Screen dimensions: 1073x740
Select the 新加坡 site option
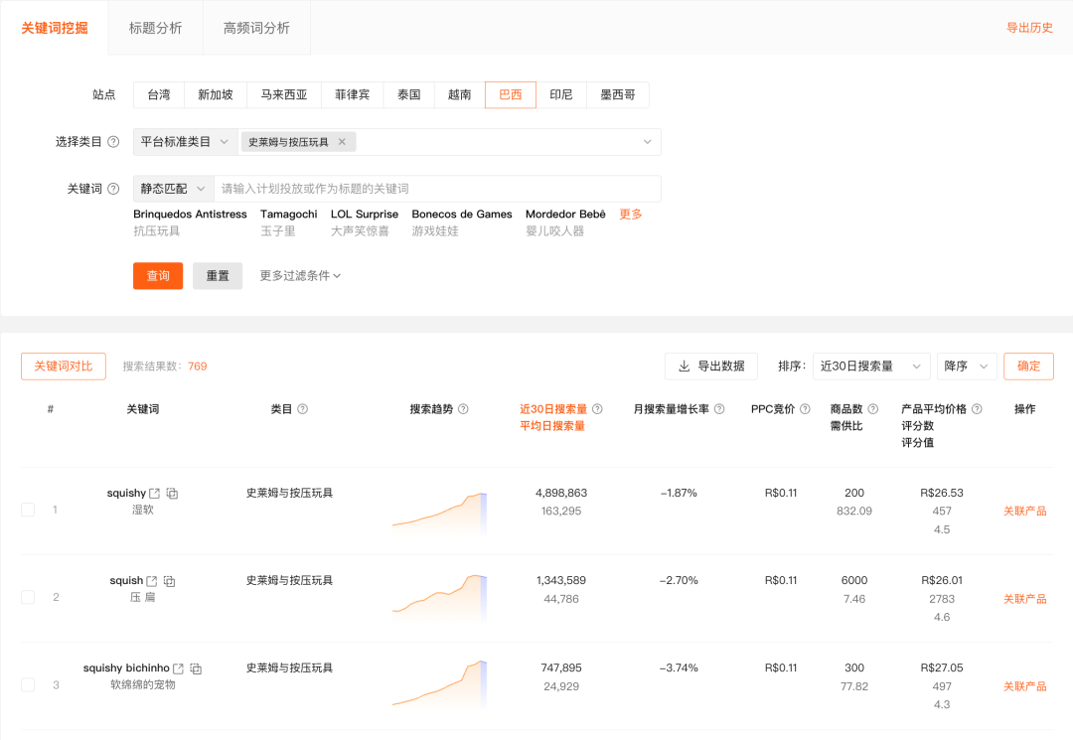tap(216, 94)
